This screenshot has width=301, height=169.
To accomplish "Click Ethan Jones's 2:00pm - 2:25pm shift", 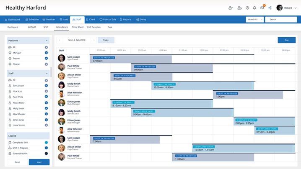I will [265, 122].
